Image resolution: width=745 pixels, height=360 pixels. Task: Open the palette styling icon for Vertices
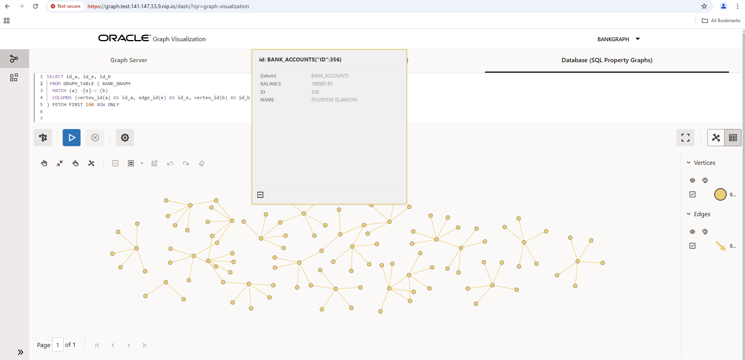(704, 180)
